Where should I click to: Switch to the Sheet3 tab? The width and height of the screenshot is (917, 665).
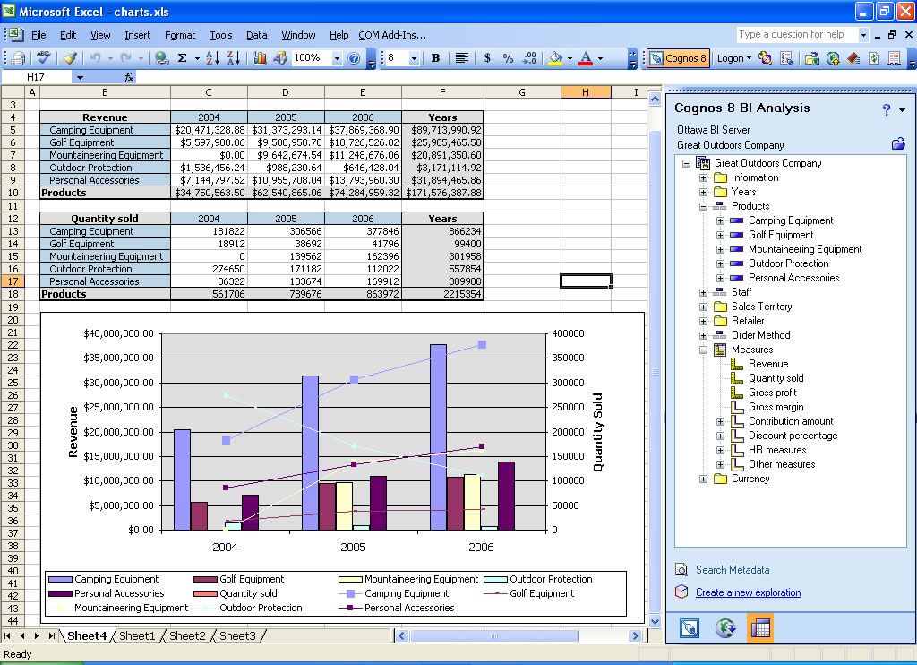pyautogui.click(x=237, y=635)
